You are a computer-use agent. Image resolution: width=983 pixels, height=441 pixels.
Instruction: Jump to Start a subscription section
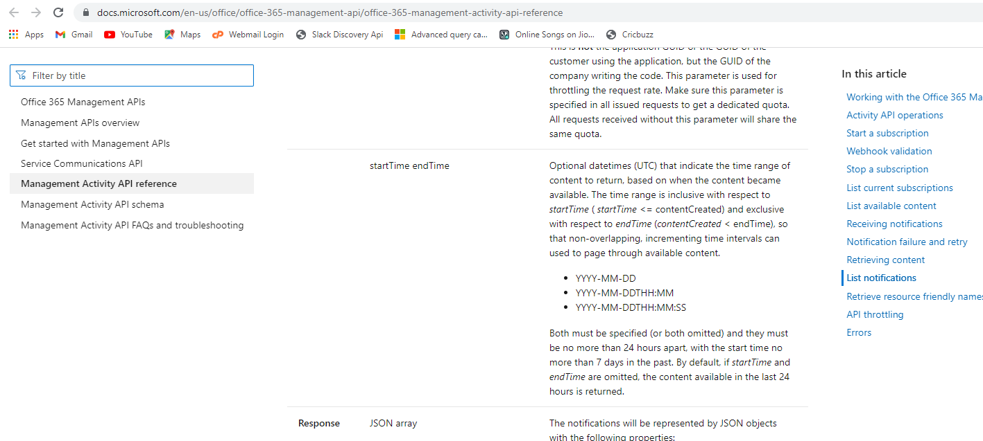[887, 133]
